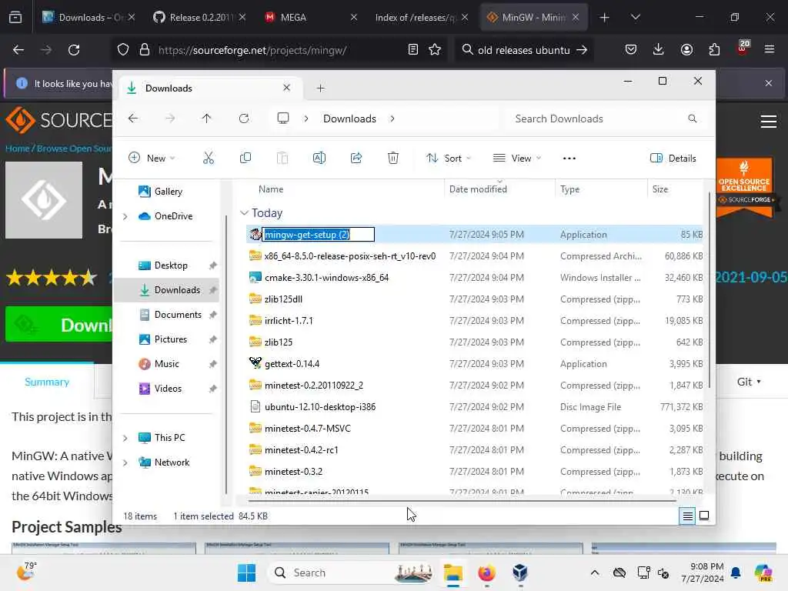Screen dimensions: 788x591
Task: Refresh the Downloads folder view
Action: click(x=244, y=119)
